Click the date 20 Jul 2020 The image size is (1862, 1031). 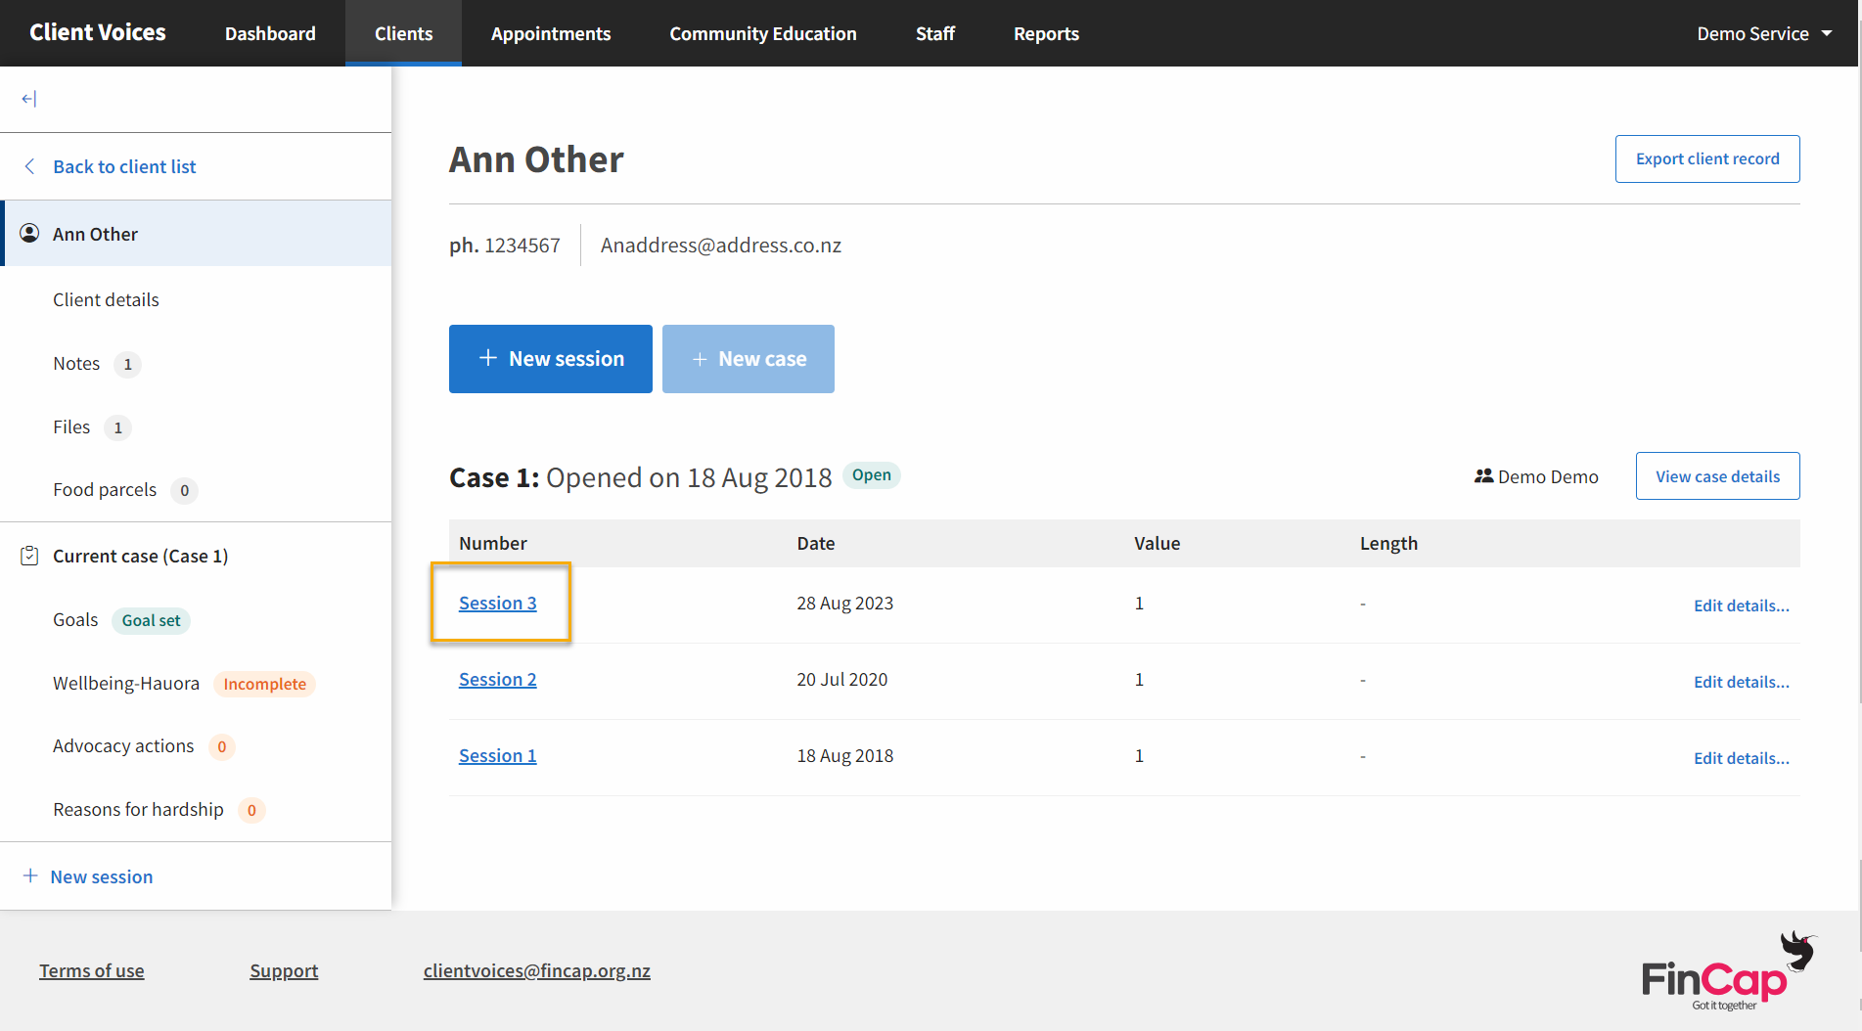(x=842, y=680)
